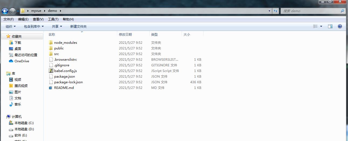Open the 编辑(E) menu

(23, 19)
